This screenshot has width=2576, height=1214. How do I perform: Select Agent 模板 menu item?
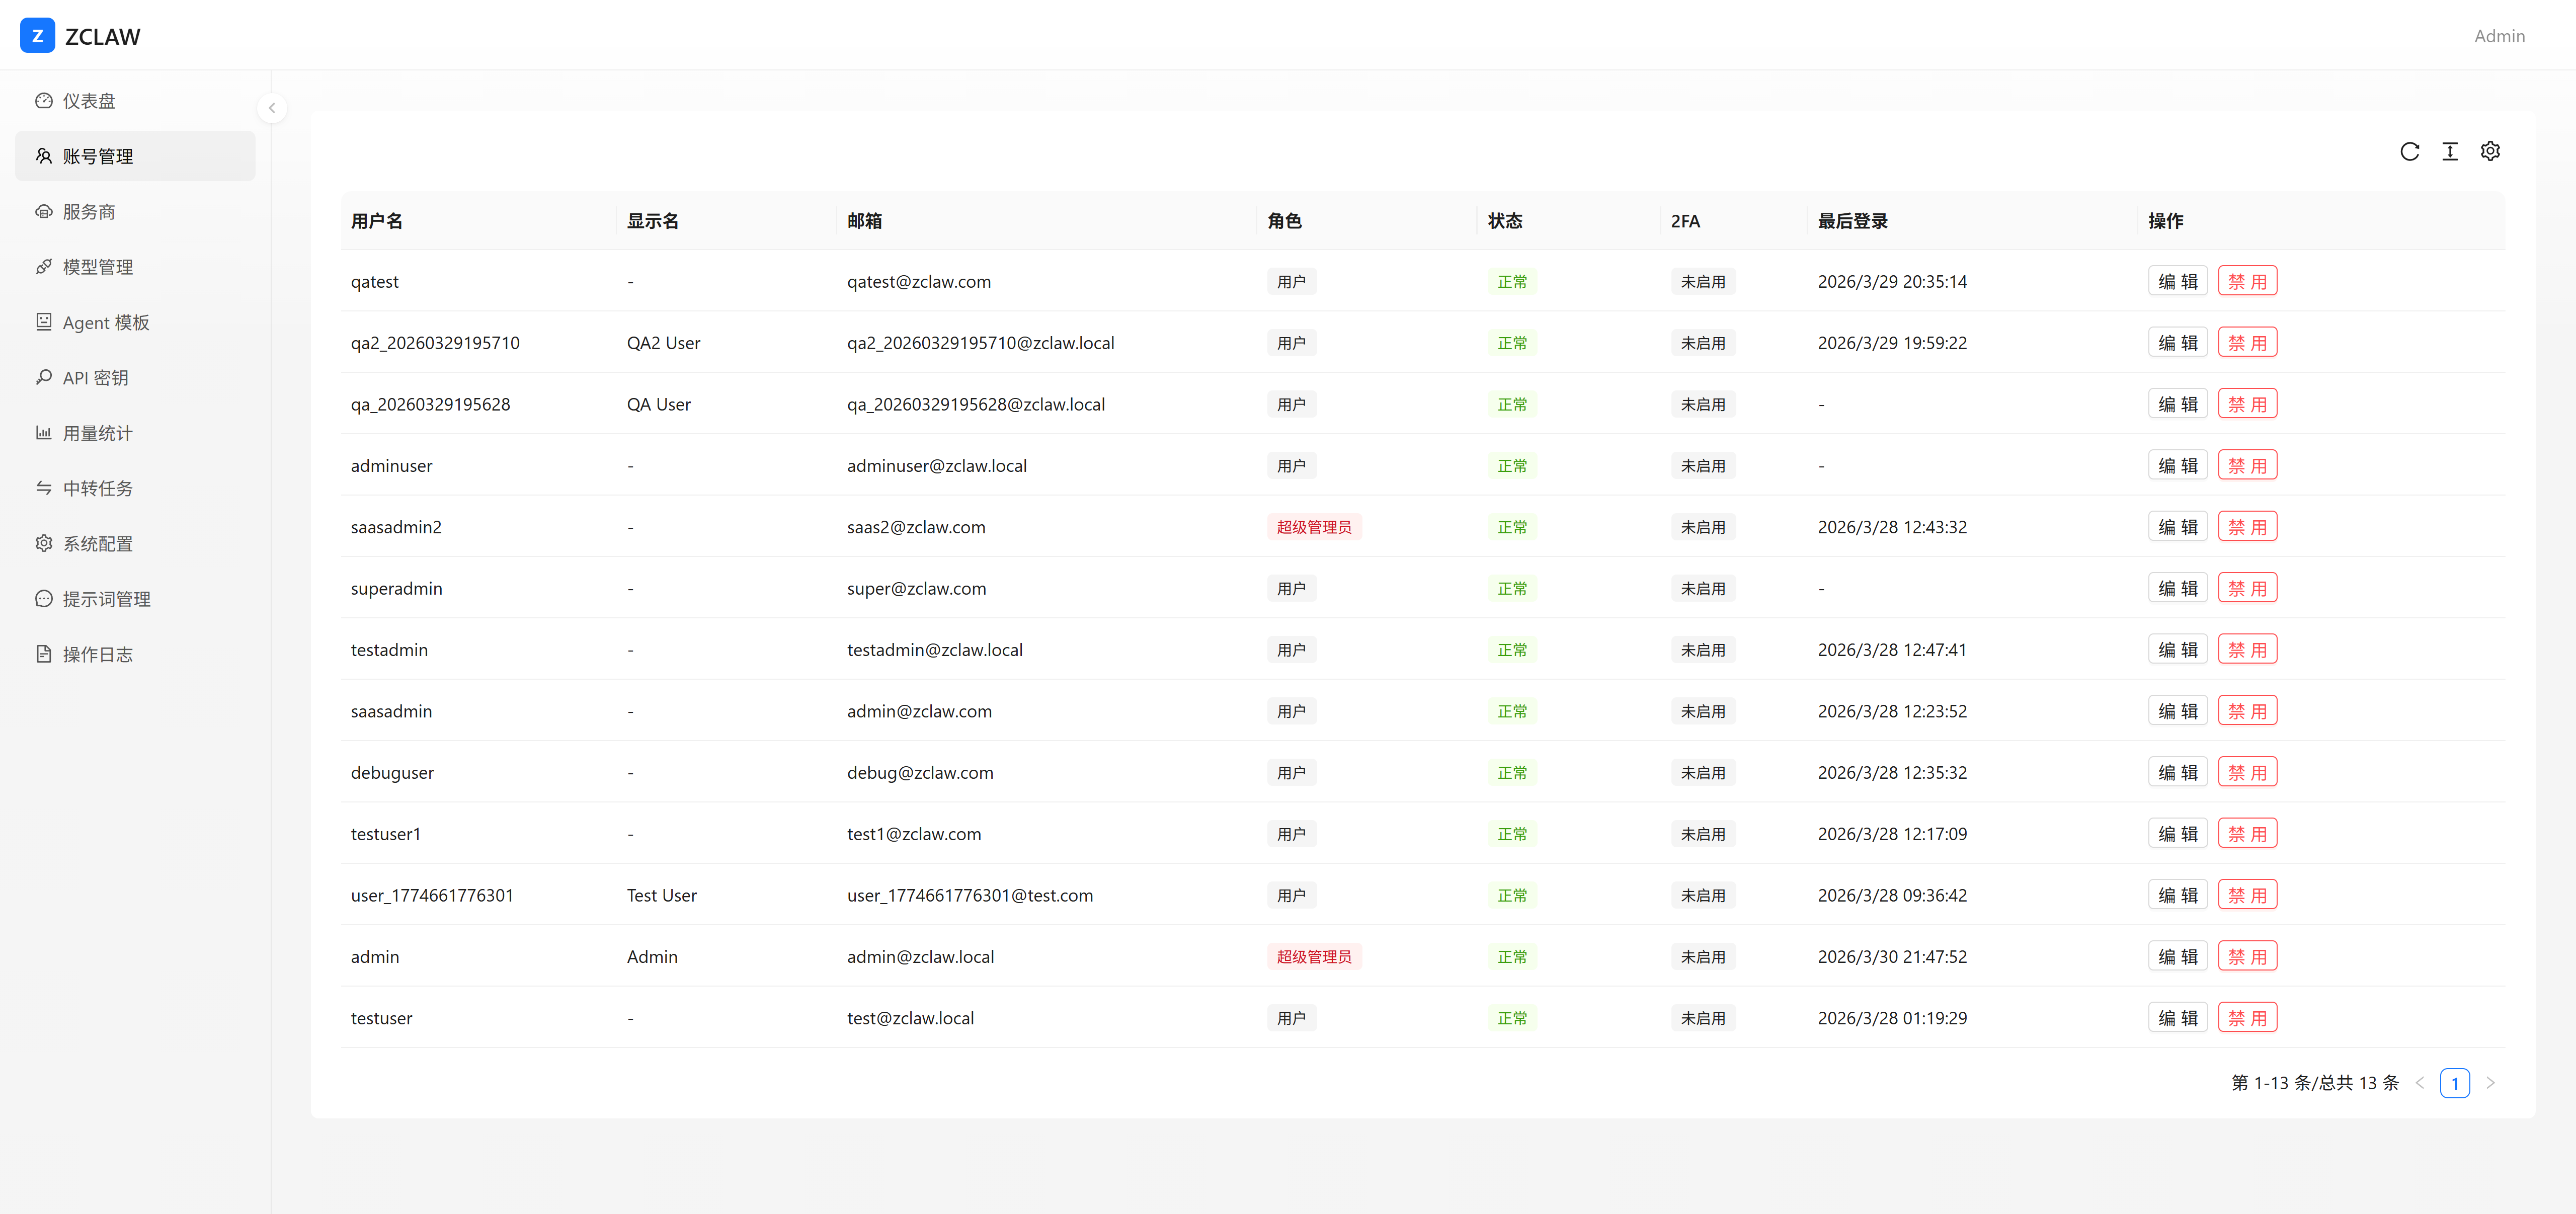point(105,322)
